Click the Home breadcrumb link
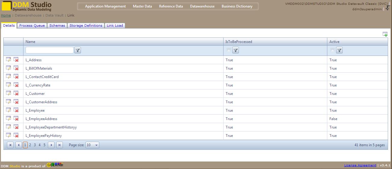The width and height of the screenshot is (392, 169). [6, 15]
